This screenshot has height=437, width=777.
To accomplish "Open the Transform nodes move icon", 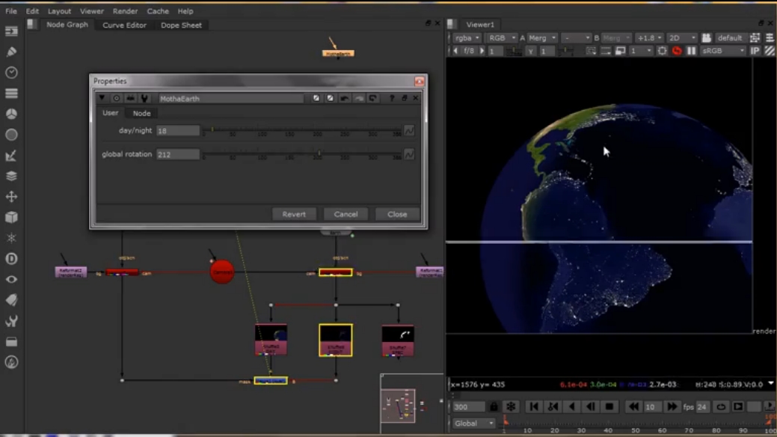I will [11, 197].
